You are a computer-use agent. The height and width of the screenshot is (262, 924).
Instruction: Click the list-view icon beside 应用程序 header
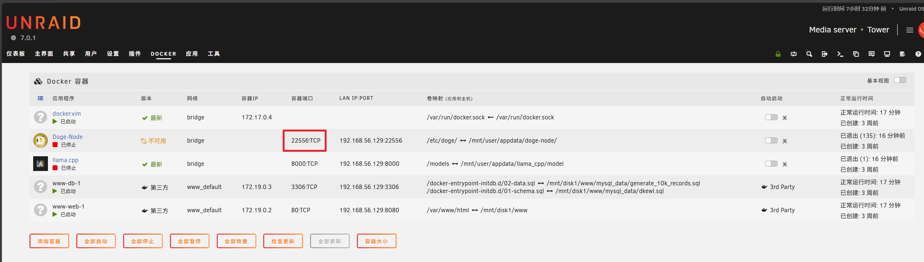pos(41,98)
